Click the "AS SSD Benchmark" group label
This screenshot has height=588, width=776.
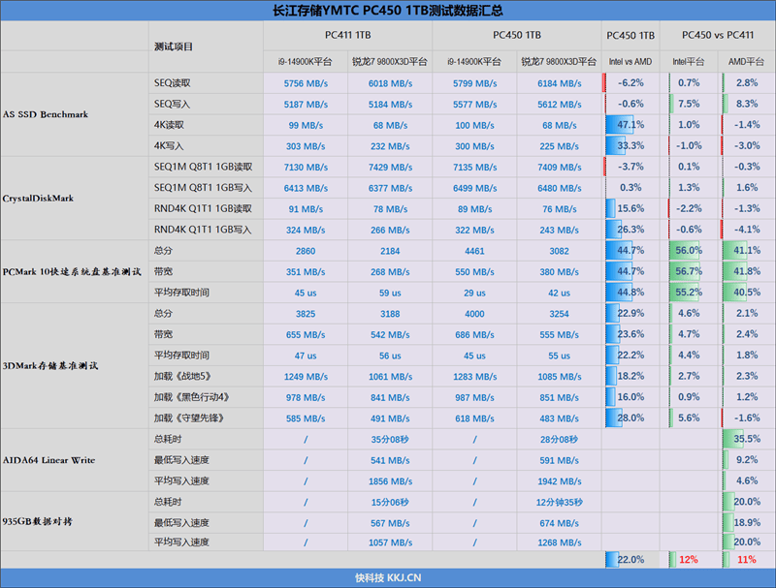46,114
